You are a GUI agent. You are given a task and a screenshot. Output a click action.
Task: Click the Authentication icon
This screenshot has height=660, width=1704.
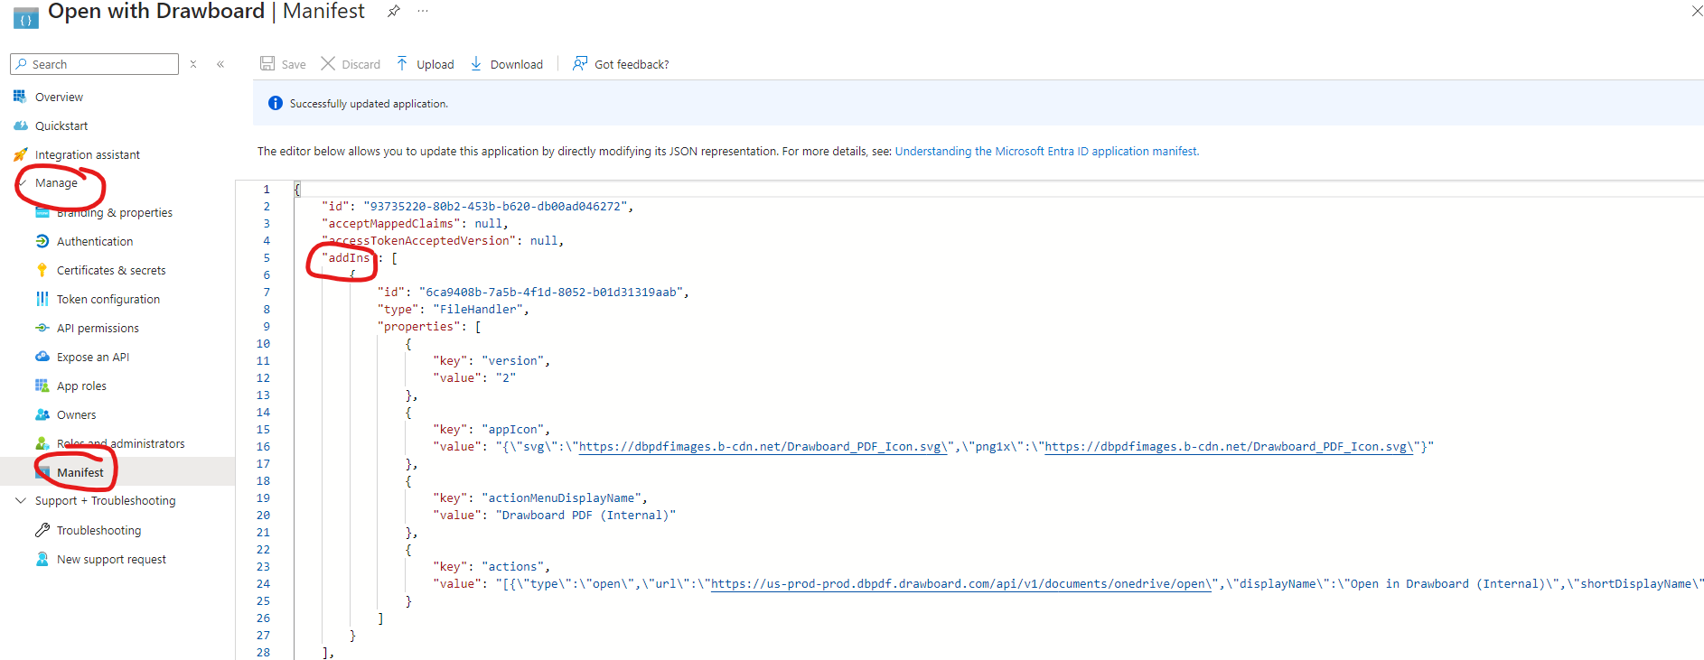click(x=42, y=241)
